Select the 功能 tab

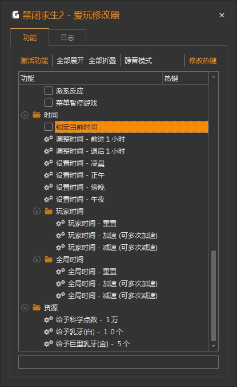30,37
